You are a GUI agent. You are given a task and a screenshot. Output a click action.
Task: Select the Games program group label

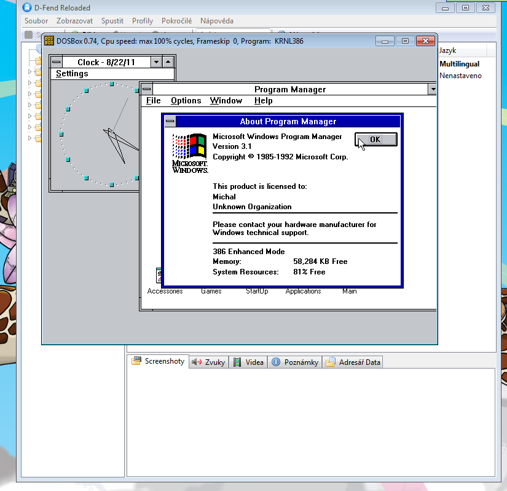(x=211, y=291)
